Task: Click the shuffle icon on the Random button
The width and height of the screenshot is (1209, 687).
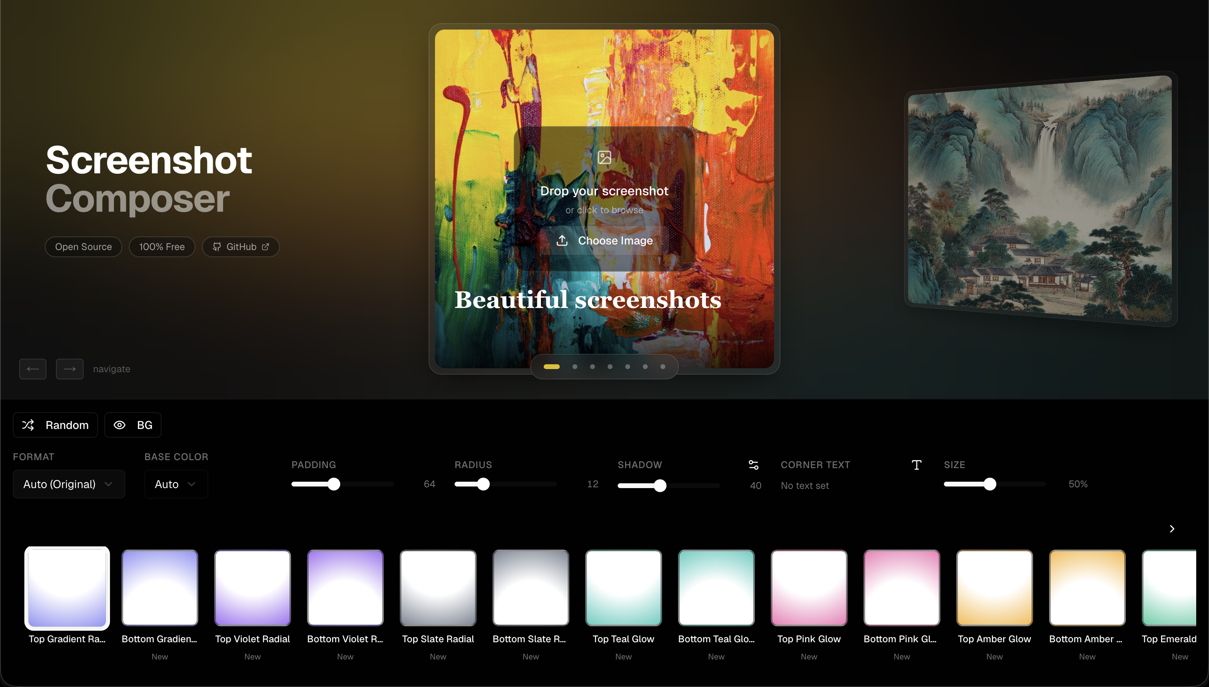Action: pos(28,425)
